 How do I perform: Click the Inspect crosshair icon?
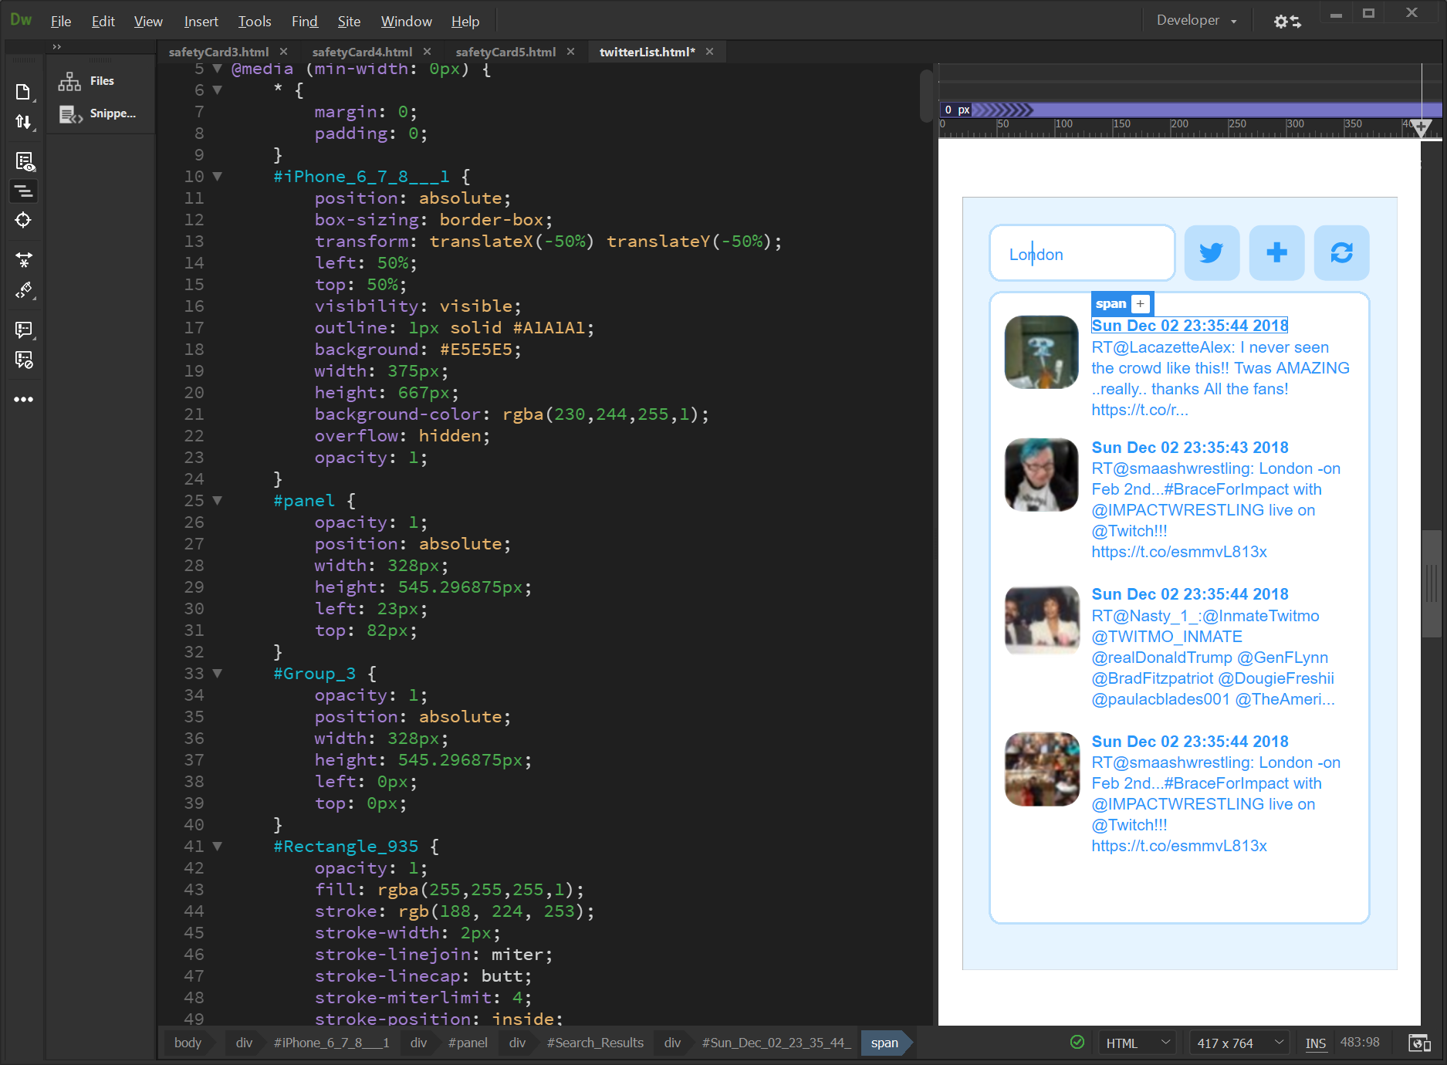23,220
